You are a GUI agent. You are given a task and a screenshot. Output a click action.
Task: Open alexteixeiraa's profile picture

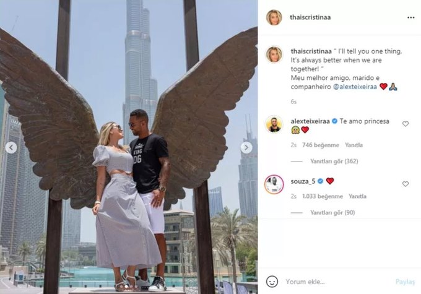click(x=274, y=124)
